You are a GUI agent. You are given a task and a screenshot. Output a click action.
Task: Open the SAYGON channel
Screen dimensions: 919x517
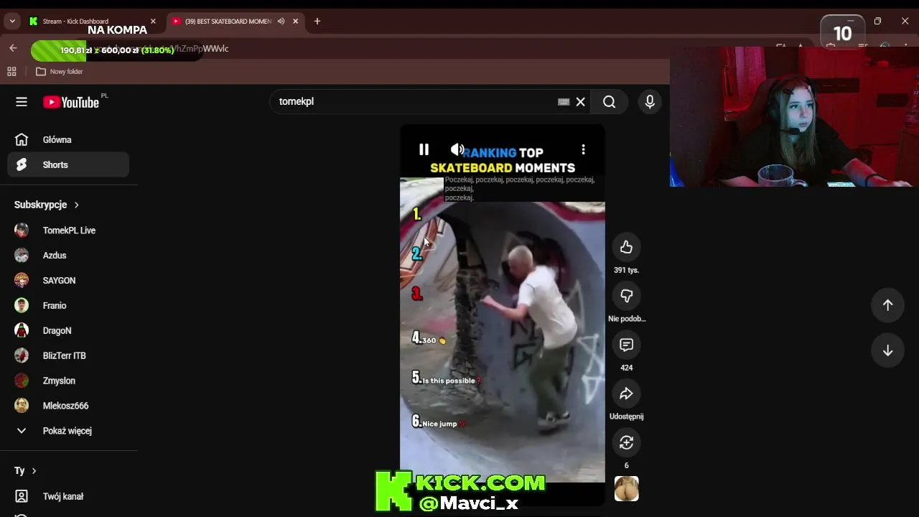click(68, 281)
